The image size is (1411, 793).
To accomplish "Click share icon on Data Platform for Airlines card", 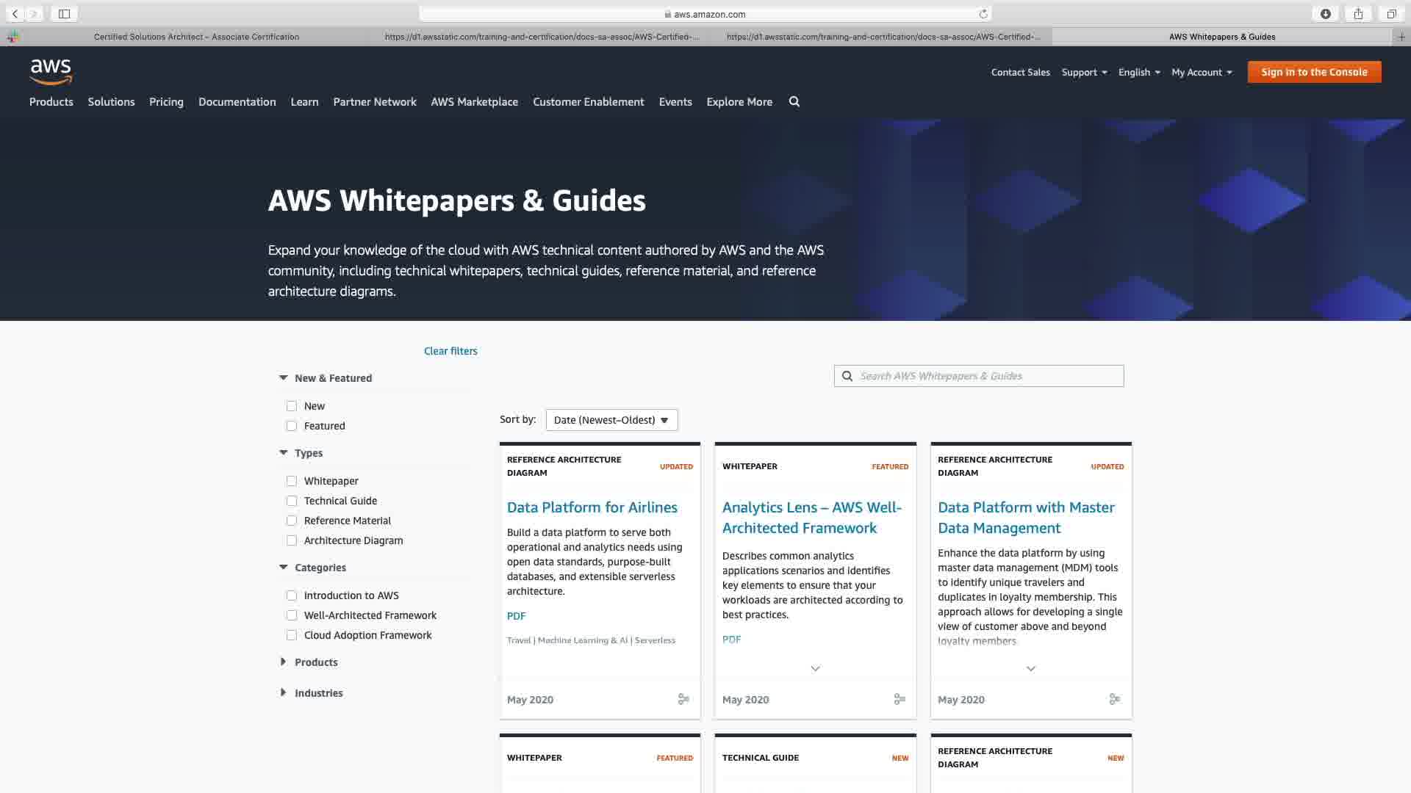I will point(683,699).
